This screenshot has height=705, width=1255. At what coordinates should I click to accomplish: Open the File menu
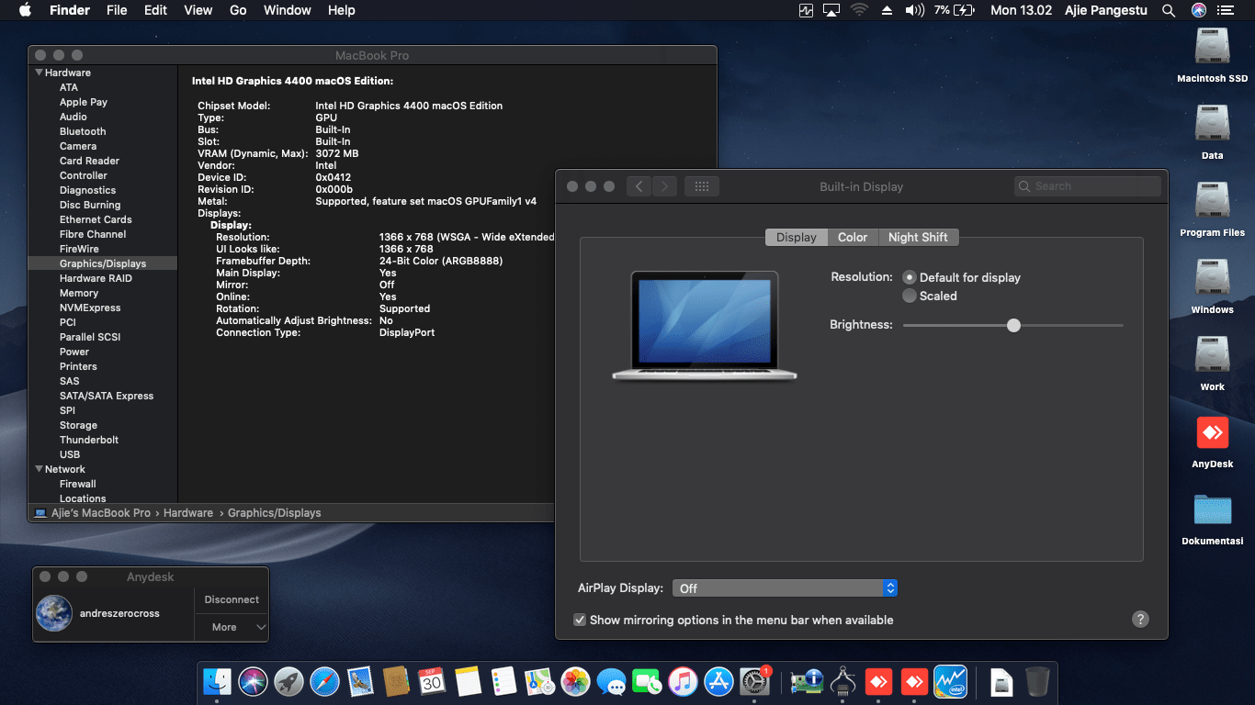pos(117,10)
